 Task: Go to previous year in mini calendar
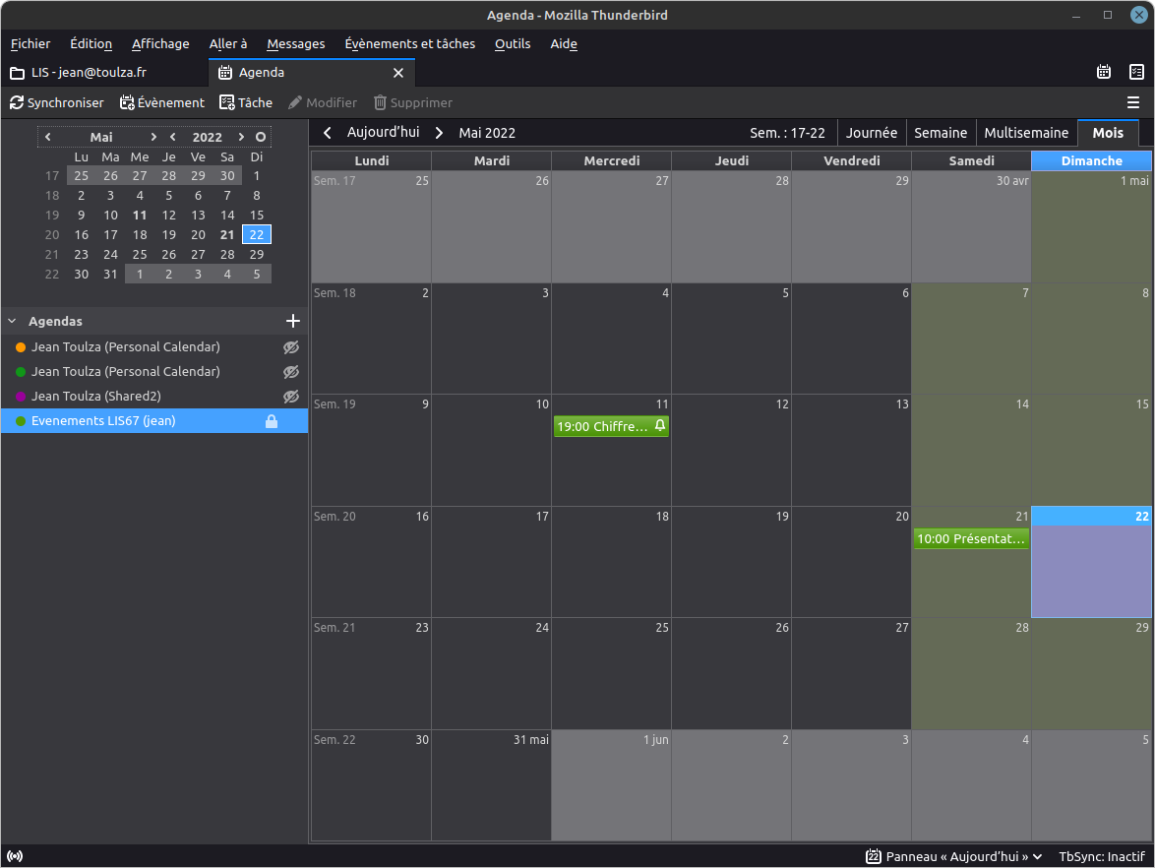click(x=172, y=137)
